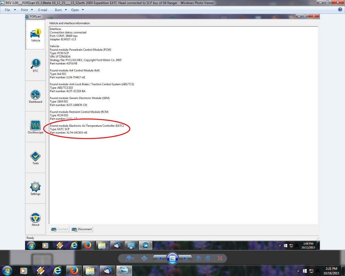Go to the Previous photo

coord(160,258)
